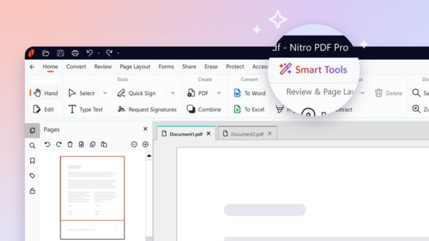Close the Document2.pdf tab
The width and height of the screenshot is (429, 241).
(269, 134)
